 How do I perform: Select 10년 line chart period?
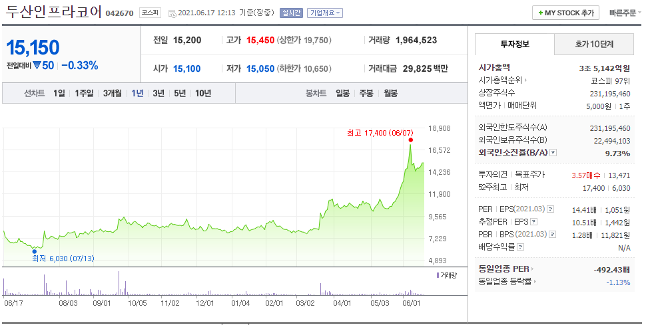pos(203,94)
